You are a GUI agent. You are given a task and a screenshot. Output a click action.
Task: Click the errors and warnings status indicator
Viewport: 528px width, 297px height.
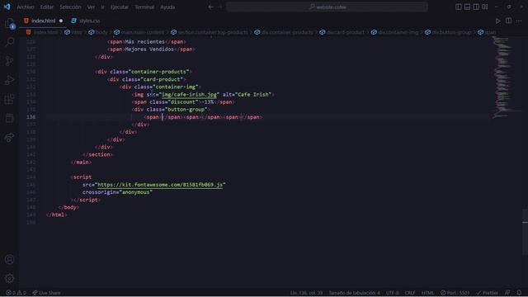[16, 293]
